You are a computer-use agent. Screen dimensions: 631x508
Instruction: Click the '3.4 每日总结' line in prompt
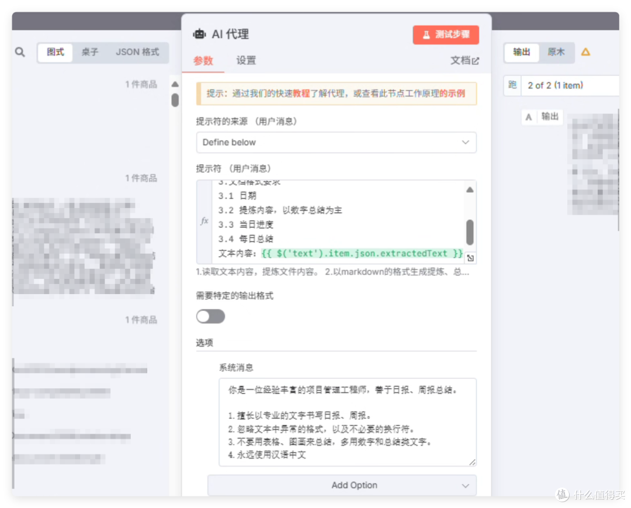(246, 239)
